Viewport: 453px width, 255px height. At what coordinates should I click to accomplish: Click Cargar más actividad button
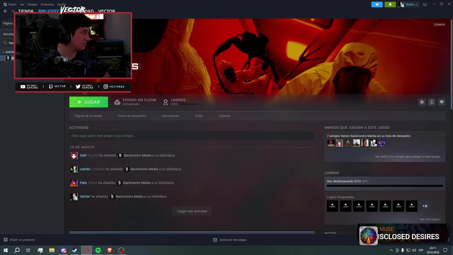pos(192,211)
